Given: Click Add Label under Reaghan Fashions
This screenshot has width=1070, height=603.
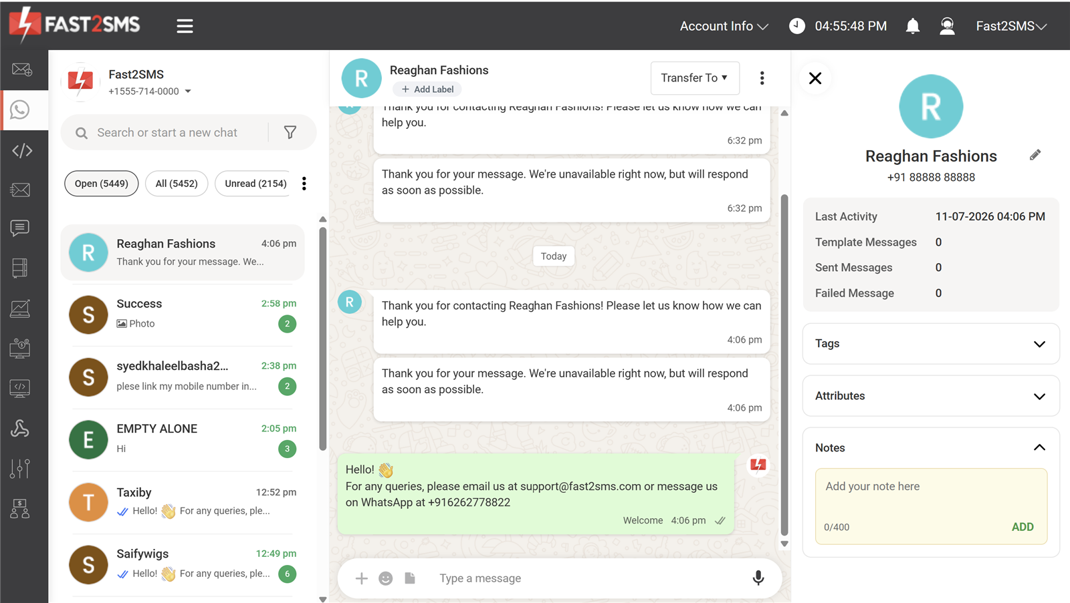Looking at the screenshot, I should point(427,89).
